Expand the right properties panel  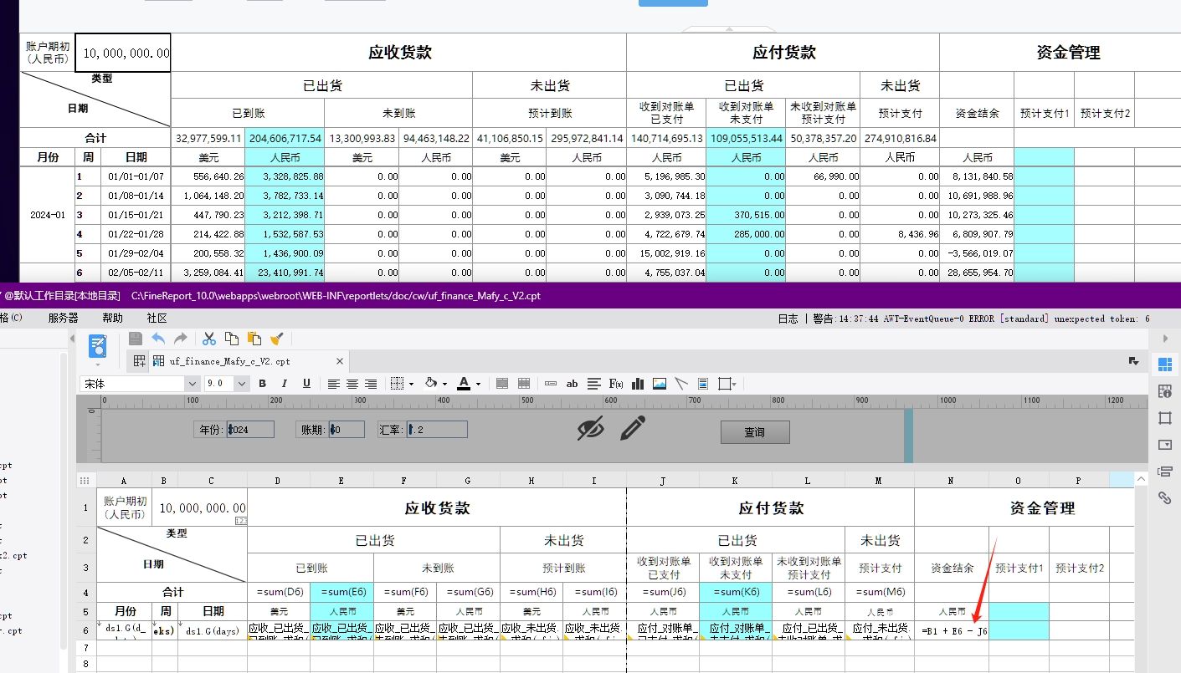click(1164, 339)
